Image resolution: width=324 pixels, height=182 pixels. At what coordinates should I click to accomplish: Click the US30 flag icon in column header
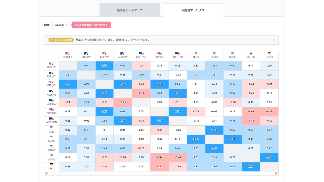pos(196,53)
